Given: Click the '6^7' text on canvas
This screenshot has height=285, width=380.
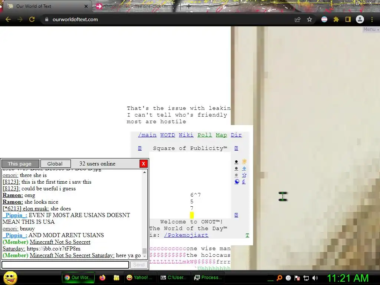Looking at the screenshot, I should pos(195,195).
